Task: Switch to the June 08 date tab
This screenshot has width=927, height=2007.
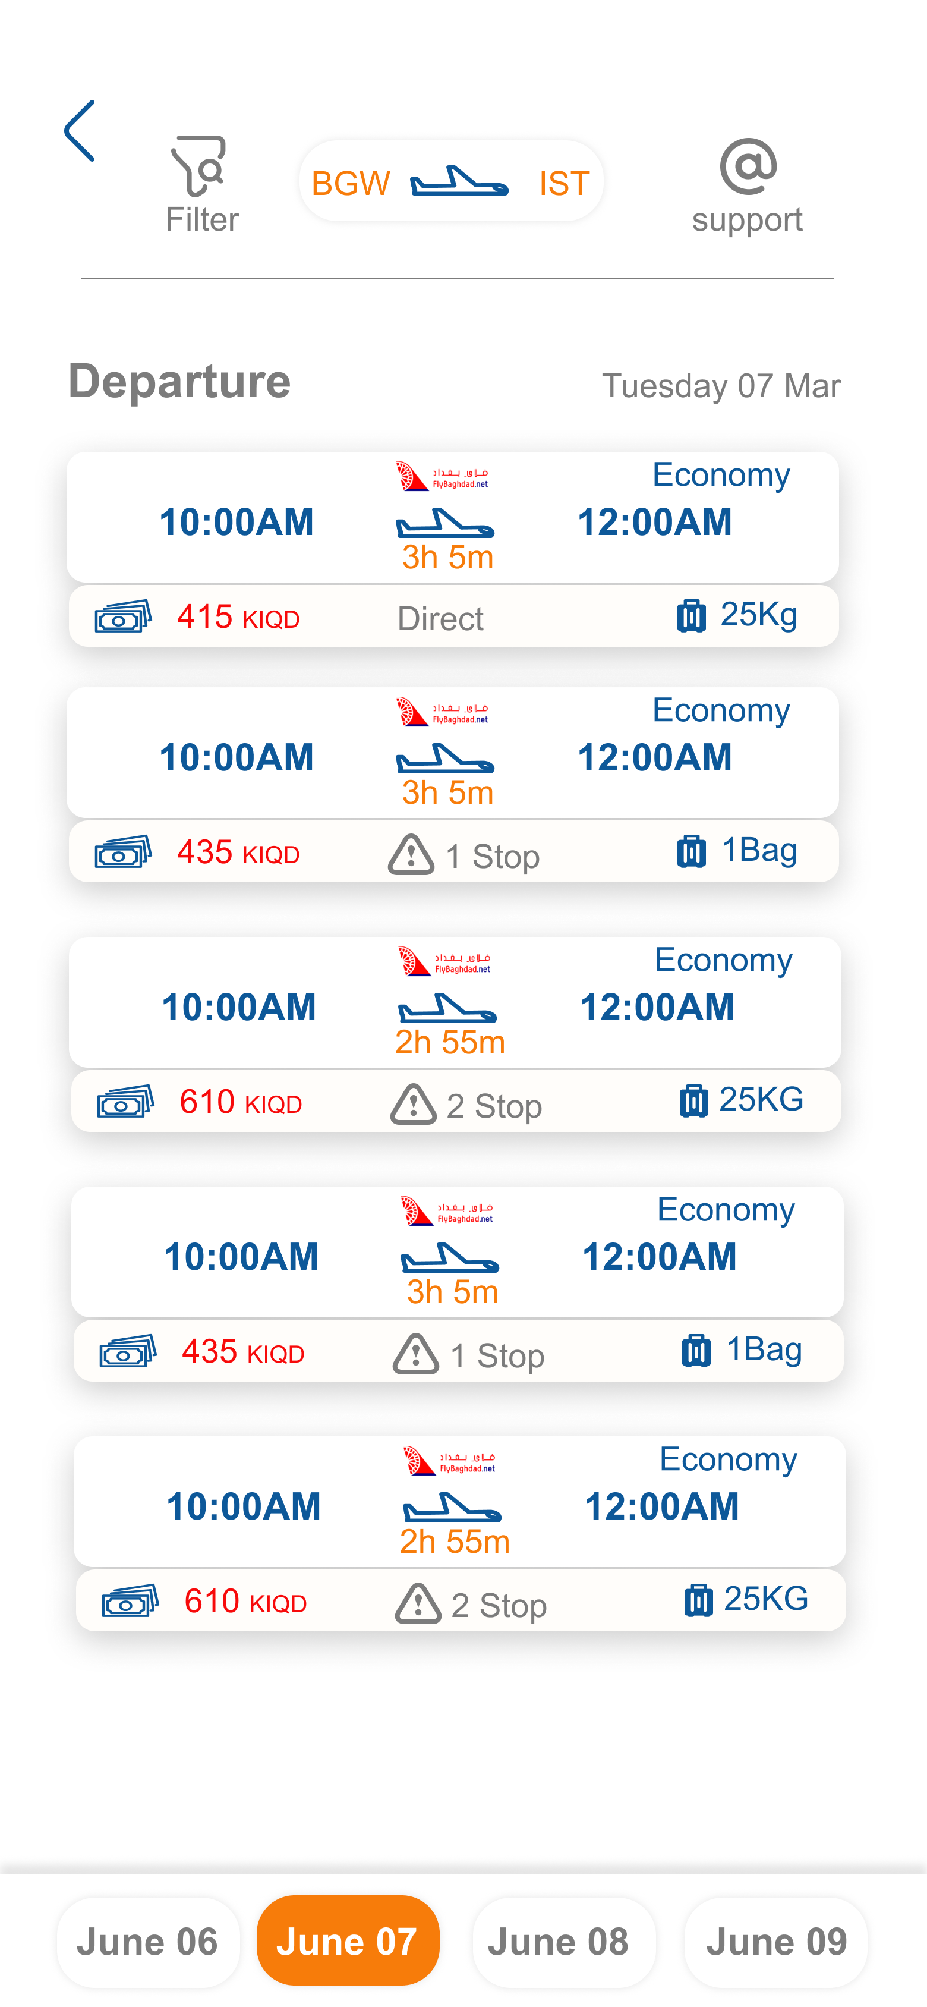Action: click(x=559, y=1941)
